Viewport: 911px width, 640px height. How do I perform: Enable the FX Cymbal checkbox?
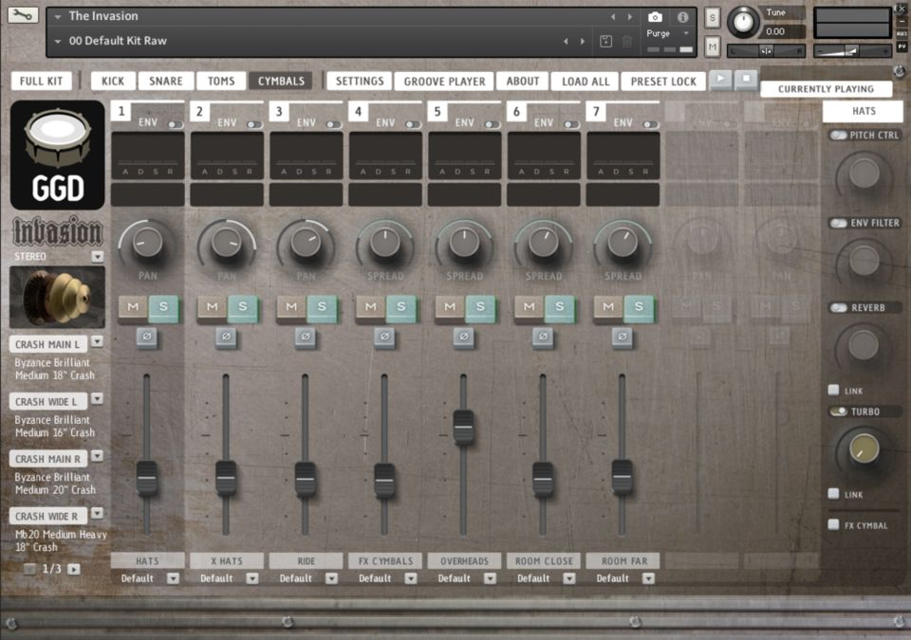tap(833, 524)
